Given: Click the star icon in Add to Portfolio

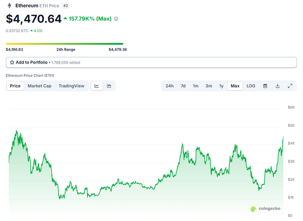Looking at the screenshot, I should point(12,63).
